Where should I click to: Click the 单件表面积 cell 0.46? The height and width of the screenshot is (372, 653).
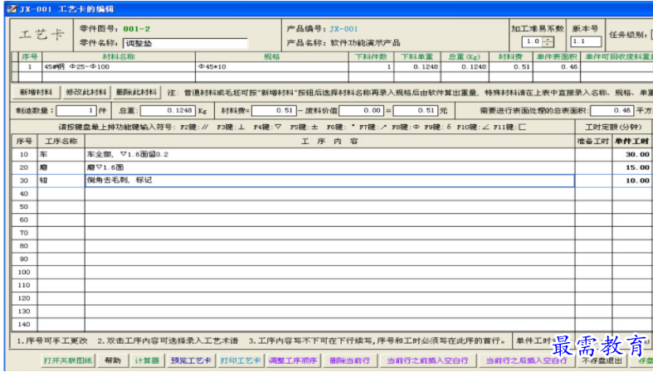(557, 66)
